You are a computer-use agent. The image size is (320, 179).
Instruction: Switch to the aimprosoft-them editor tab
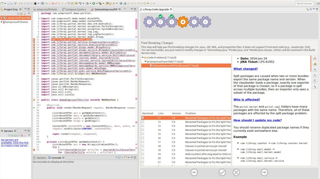[45, 9]
